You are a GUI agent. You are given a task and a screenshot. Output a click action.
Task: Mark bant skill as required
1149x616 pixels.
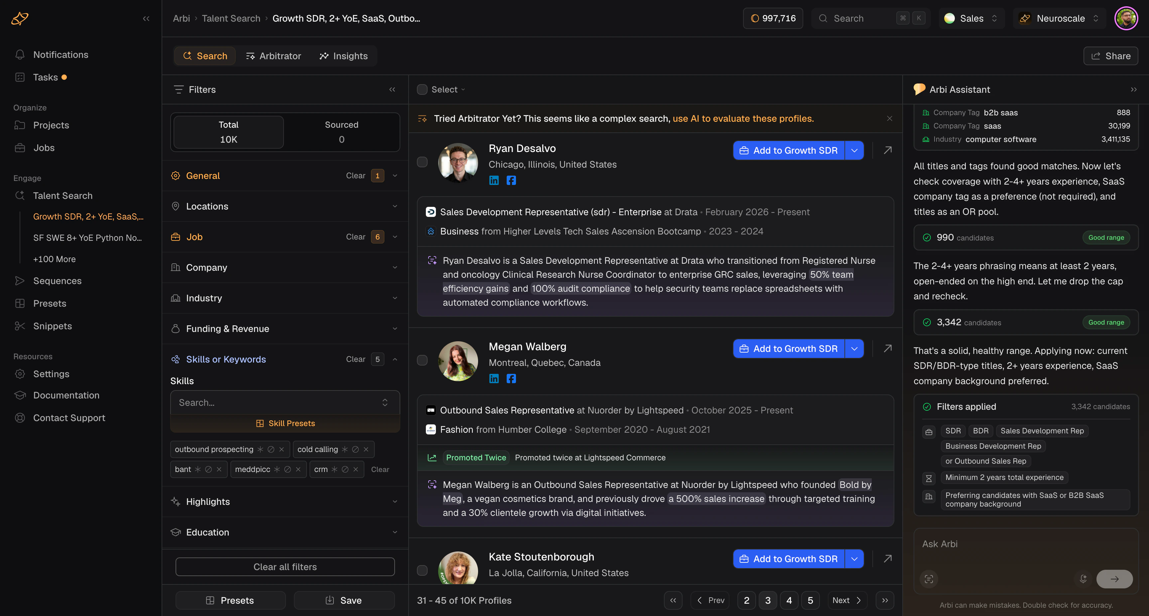[197, 470]
